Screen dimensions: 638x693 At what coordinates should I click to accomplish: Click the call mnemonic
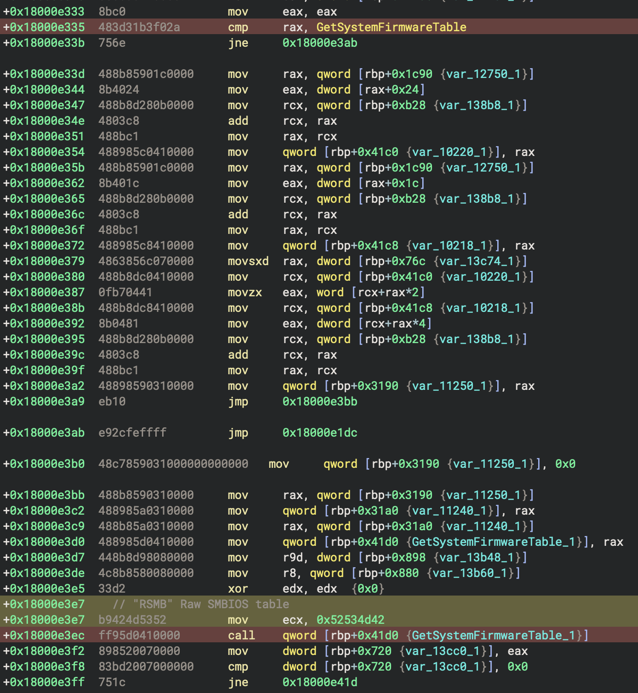click(241, 635)
